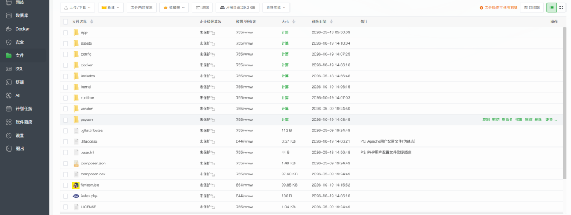
Task: Click the terminal prompt icon in the sidebar
Action: (x=9, y=82)
